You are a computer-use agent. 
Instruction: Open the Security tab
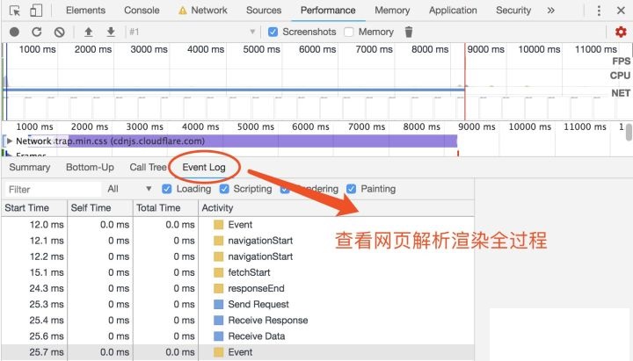point(513,11)
